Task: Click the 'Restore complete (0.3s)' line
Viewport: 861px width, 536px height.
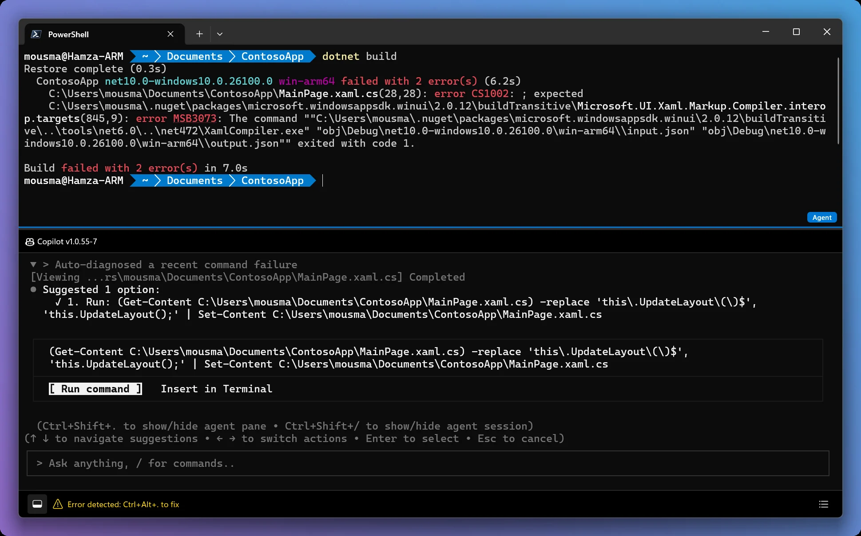Action: coord(95,69)
